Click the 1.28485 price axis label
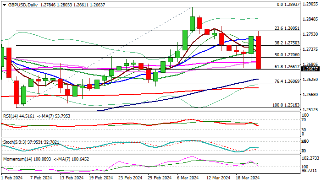 [x=310, y=19]
